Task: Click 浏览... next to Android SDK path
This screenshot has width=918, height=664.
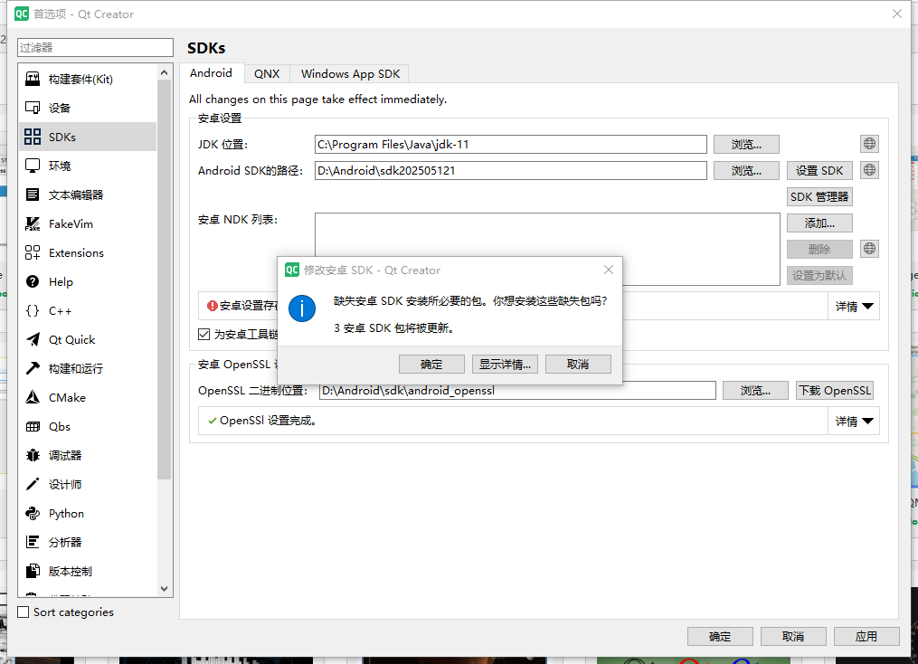Action: (x=746, y=170)
